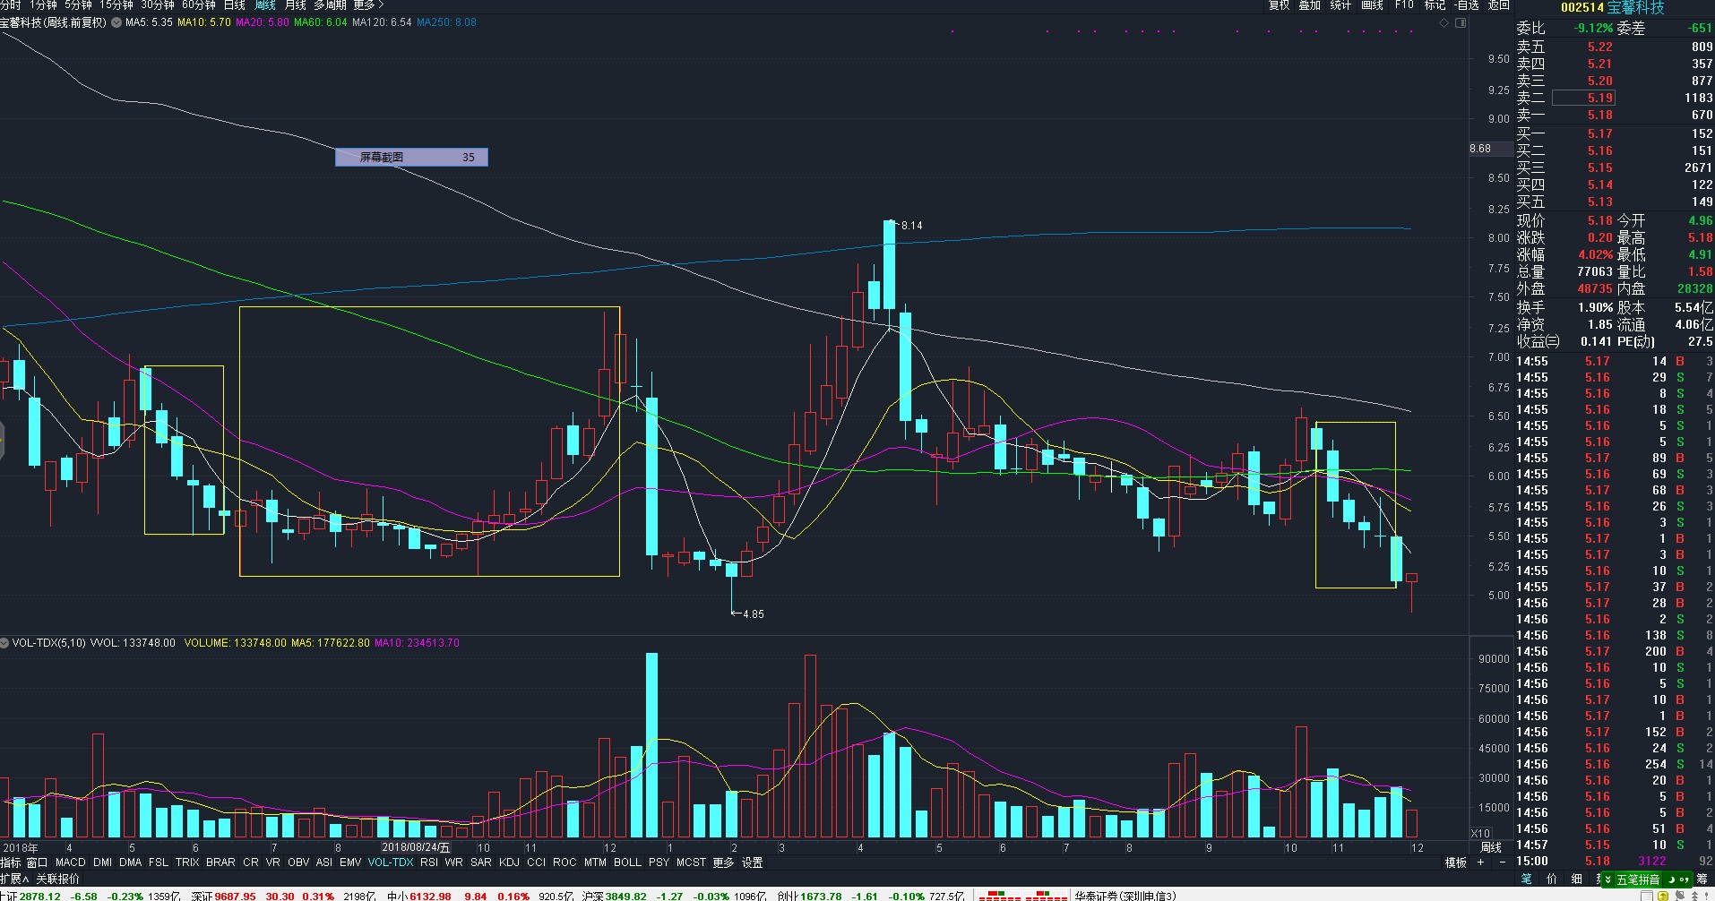Image resolution: width=1715 pixels, height=901 pixels.
Task: Click the plus zoom button near 模板
Action: pyautogui.click(x=1480, y=862)
